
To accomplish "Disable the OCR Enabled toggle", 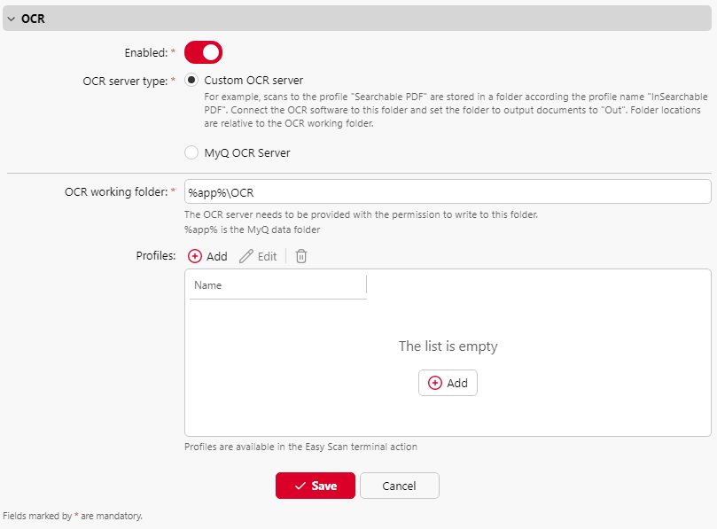I will [203, 52].
